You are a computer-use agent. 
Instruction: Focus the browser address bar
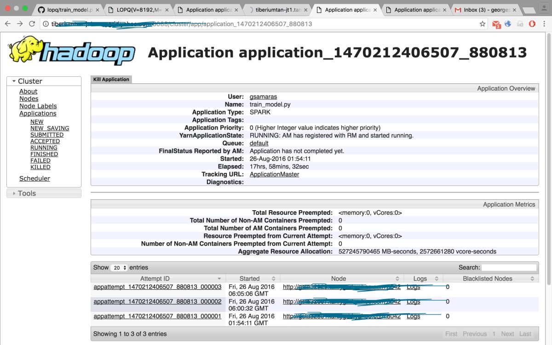(x=262, y=24)
